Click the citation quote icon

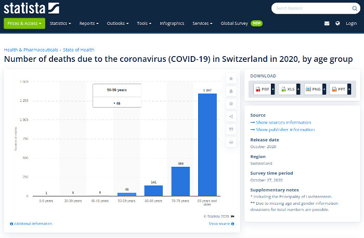(231, 129)
